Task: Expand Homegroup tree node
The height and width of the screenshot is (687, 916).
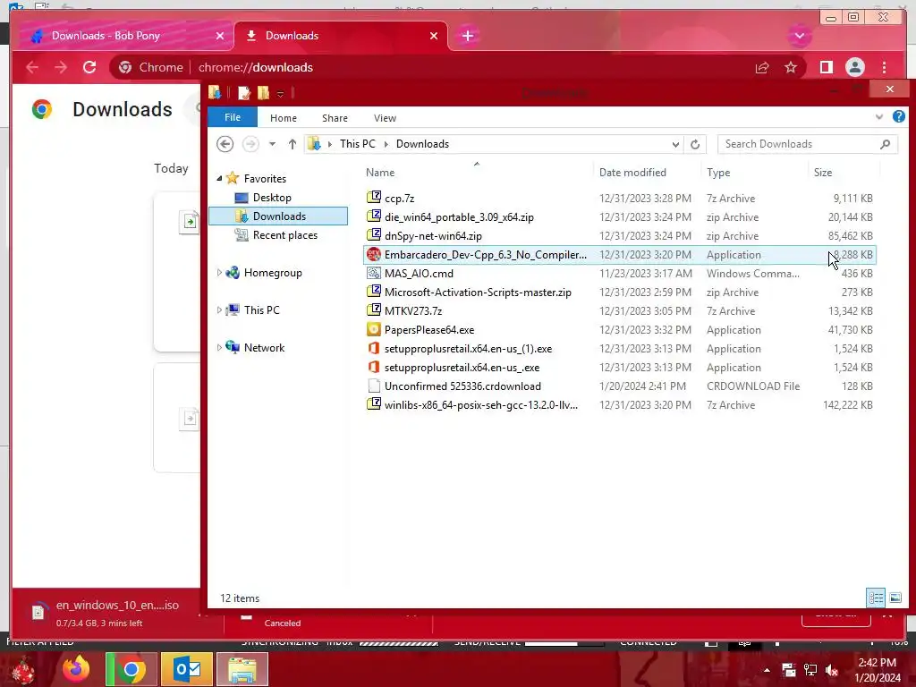Action: tap(220, 272)
